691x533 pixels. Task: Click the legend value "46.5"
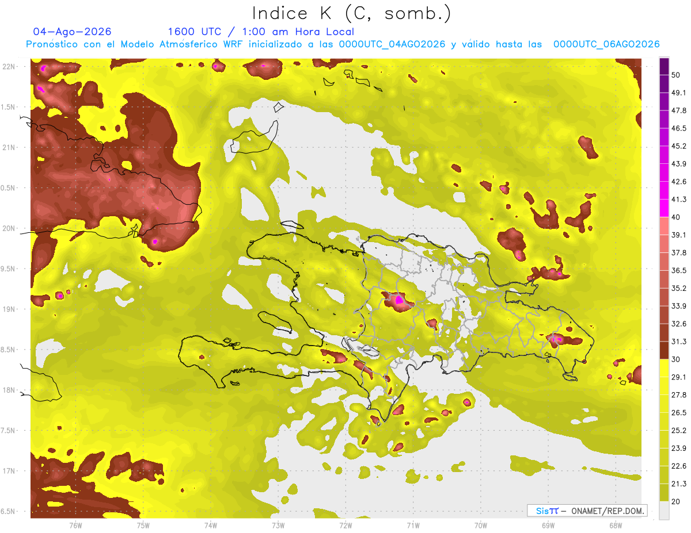coord(678,128)
